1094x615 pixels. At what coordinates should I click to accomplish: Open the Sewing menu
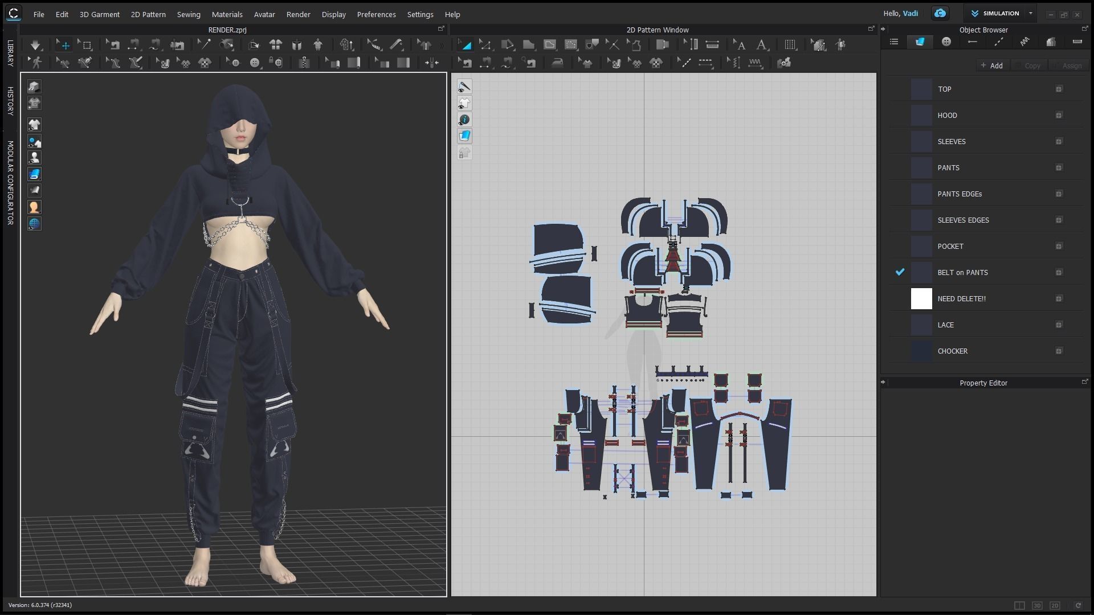click(189, 14)
